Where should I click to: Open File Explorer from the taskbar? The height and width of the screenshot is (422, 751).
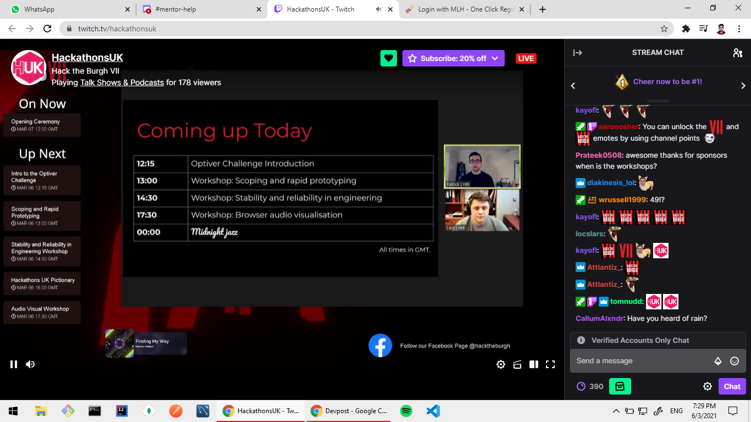click(41, 410)
